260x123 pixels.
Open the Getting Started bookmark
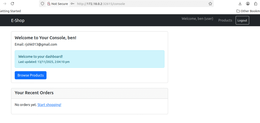click(10, 11)
